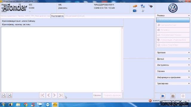Switch to the Заказы tab

(21, 16)
